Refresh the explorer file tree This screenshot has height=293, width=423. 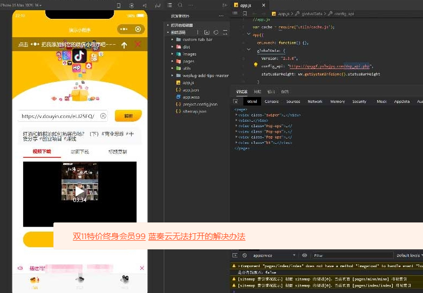216,32
